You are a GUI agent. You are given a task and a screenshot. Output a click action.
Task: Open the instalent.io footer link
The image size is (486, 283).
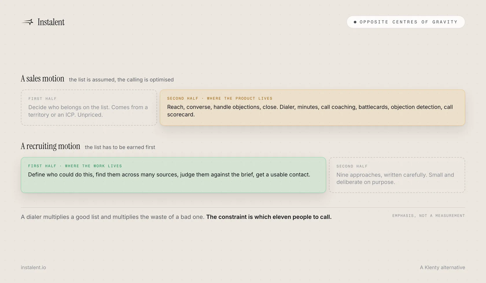pyautogui.click(x=33, y=267)
